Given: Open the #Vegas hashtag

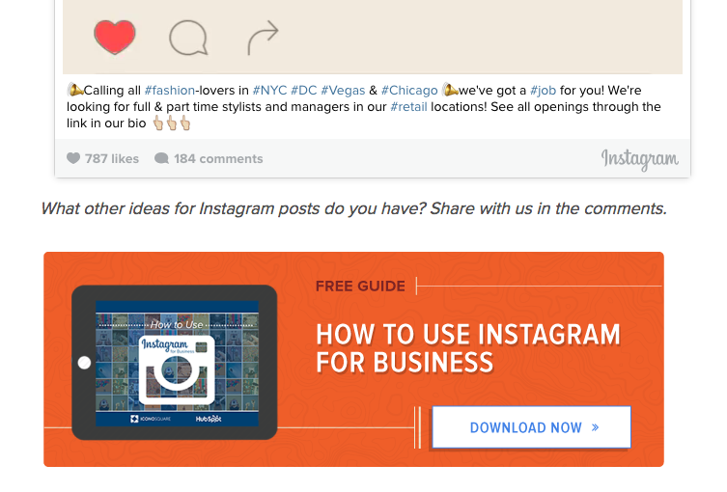Looking at the screenshot, I should pyautogui.click(x=343, y=91).
